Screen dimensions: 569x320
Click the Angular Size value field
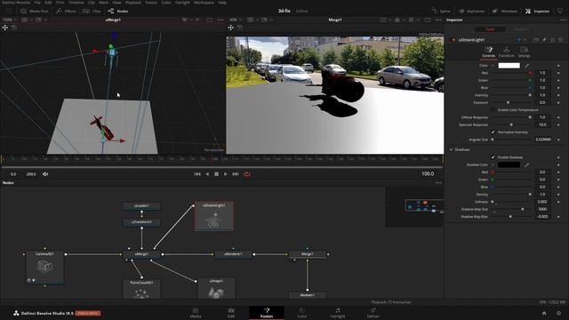tap(543, 140)
